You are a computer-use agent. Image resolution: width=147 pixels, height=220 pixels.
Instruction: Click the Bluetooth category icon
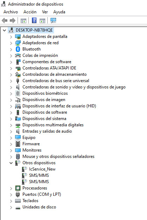click(18, 49)
